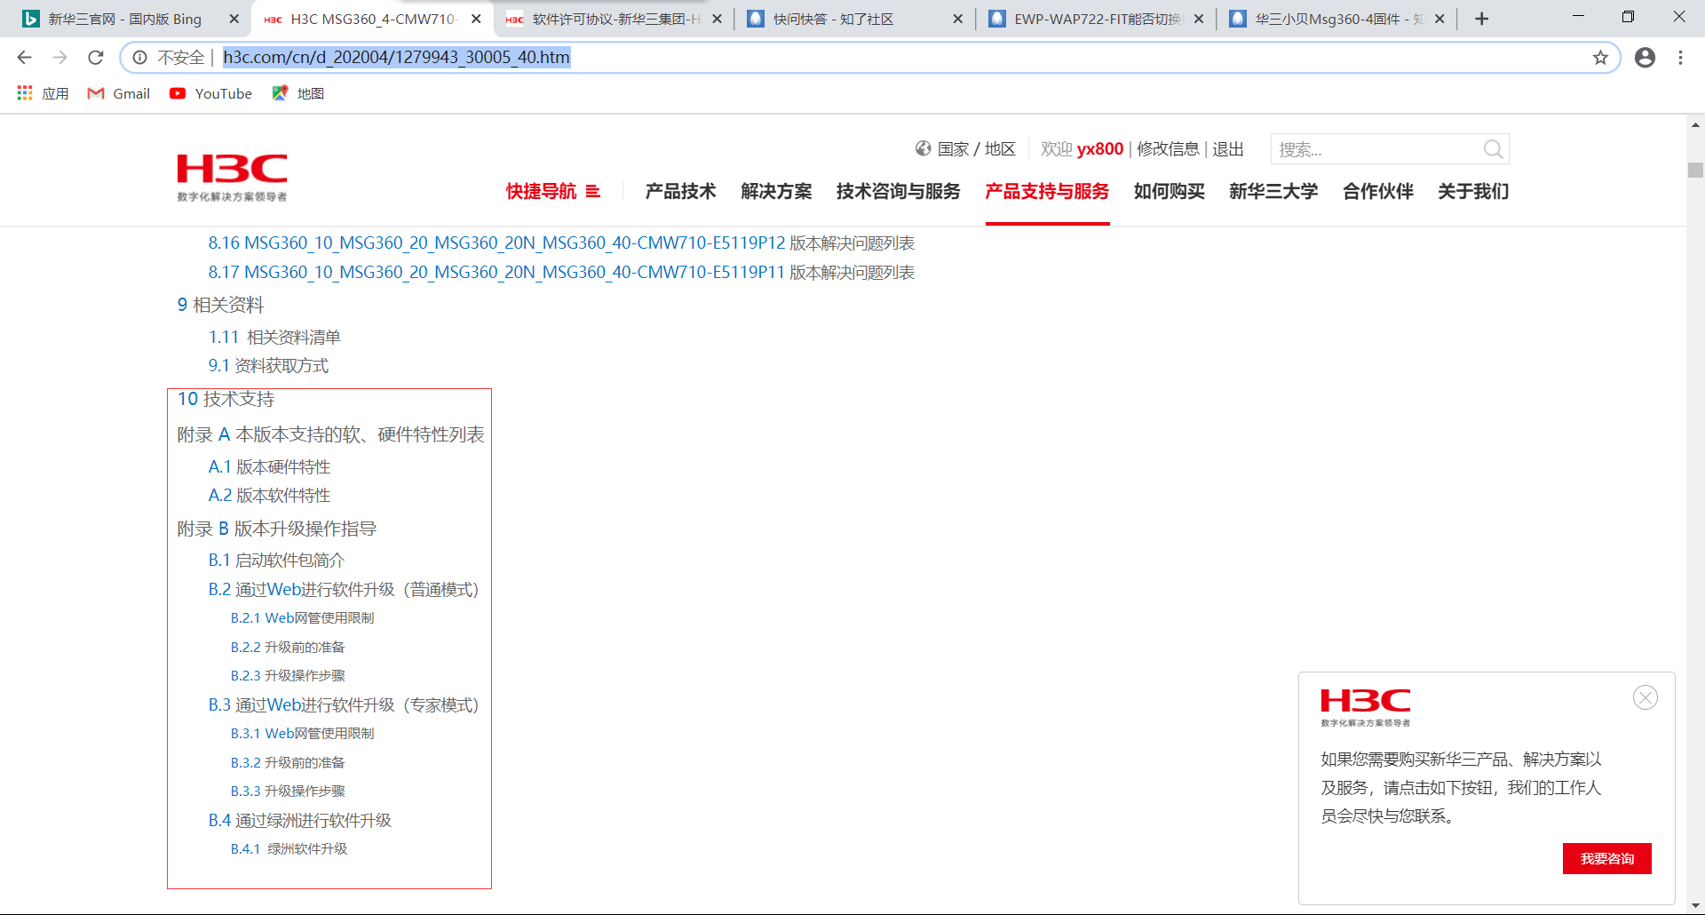Open the 合作伙伴 menu
The width and height of the screenshot is (1705, 915).
pyautogui.click(x=1378, y=191)
